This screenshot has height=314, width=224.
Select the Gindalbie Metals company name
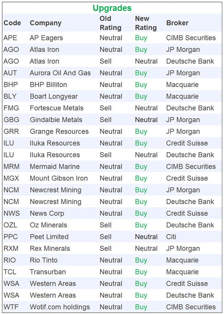(56, 120)
